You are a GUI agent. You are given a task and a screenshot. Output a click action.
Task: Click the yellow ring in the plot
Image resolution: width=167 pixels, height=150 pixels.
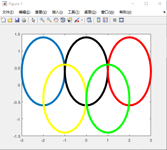click(65, 132)
